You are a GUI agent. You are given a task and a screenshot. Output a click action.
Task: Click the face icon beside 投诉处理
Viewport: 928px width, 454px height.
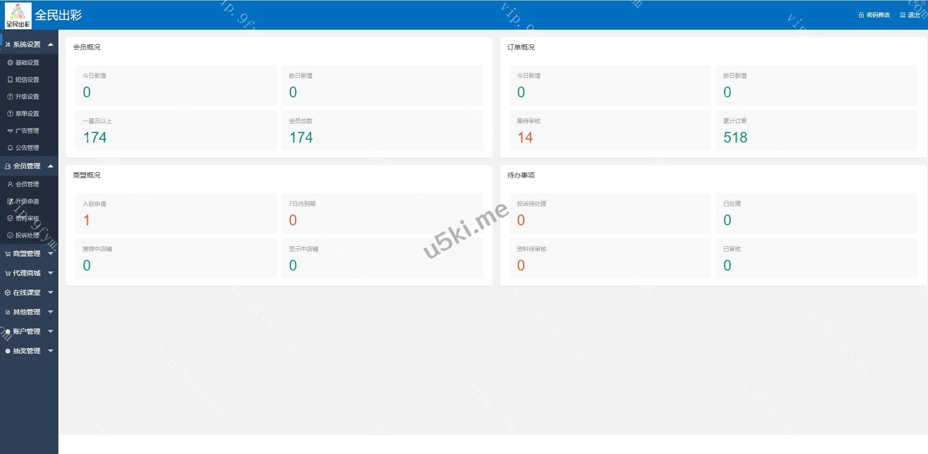(10, 236)
